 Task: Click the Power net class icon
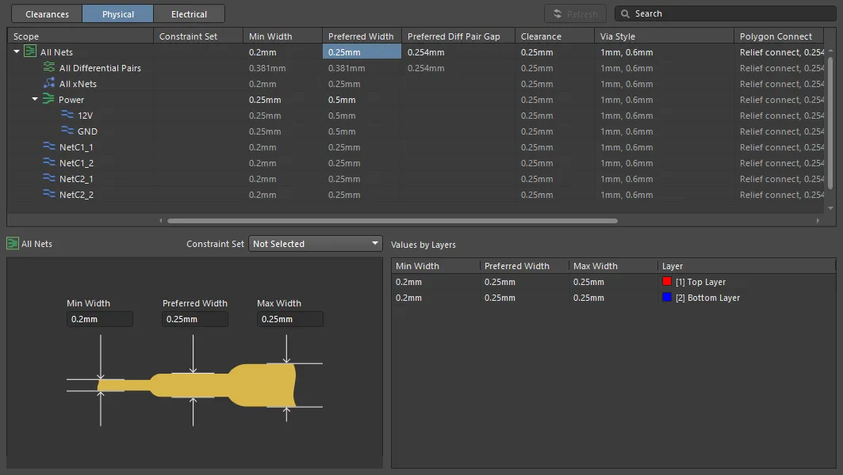click(48, 99)
